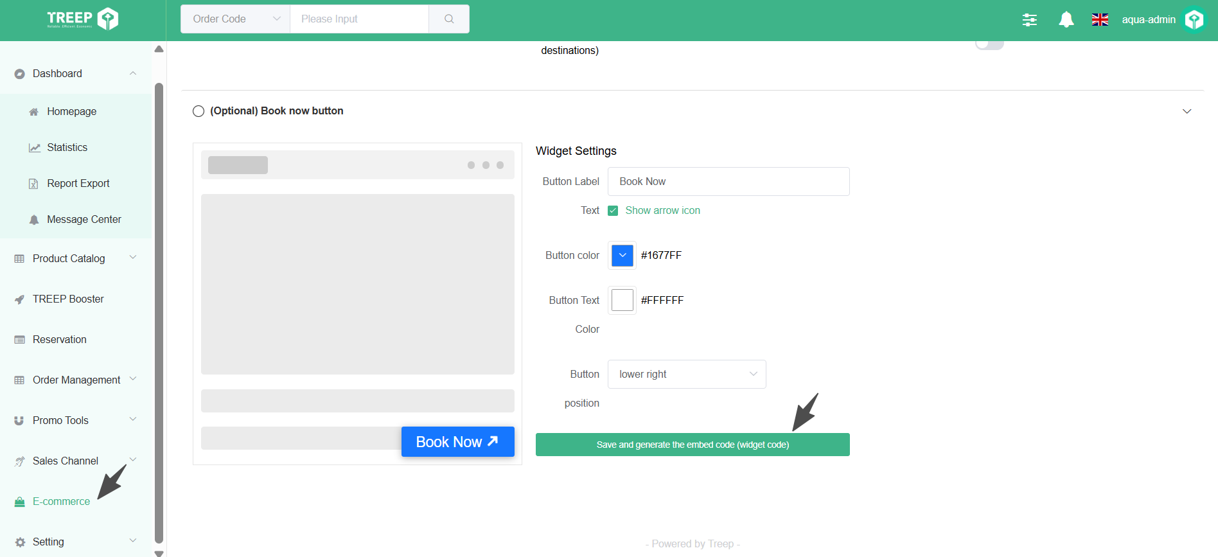1218x557 pixels.
Task: Expand Order Management chevron
Action: 133,379
